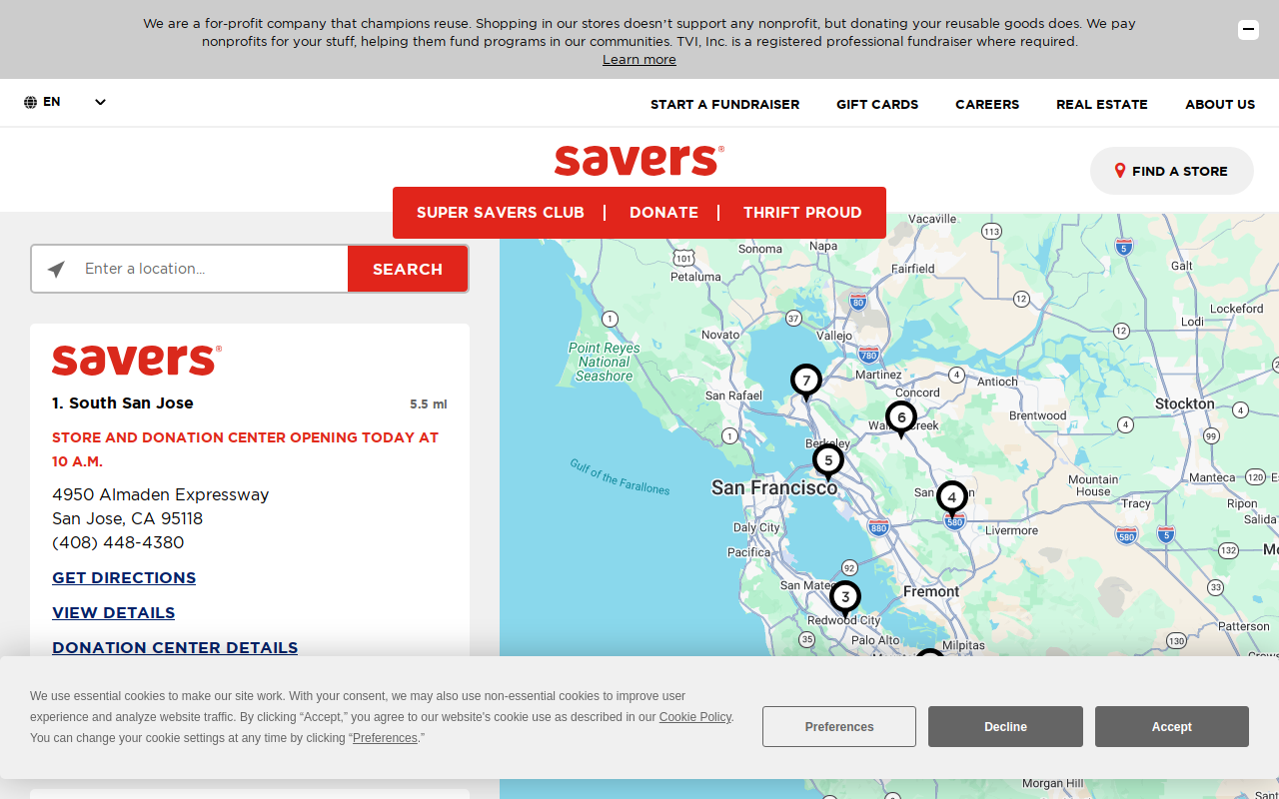Select map pin 3 at Redwood City
This screenshot has width=1279, height=799.
pyautogui.click(x=845, y=599)
